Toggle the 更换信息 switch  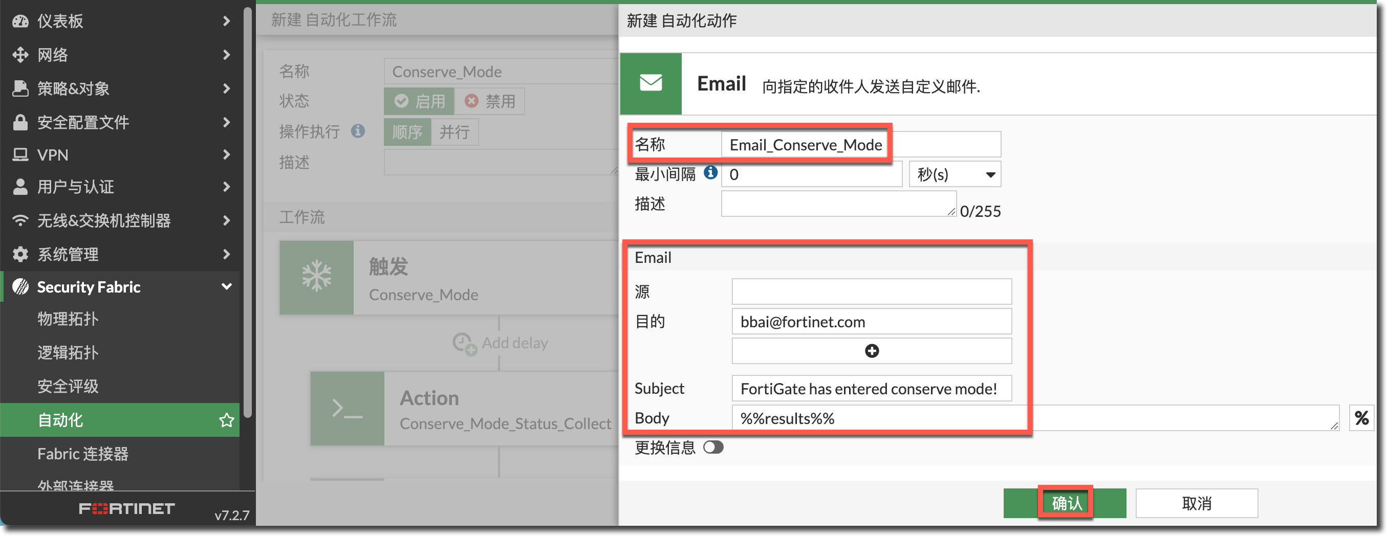point(713,447)
